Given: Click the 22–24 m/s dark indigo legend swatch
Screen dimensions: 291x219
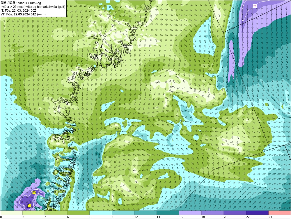Looking at the screenshot, I should pyautogui.click(x=257, y=213).
